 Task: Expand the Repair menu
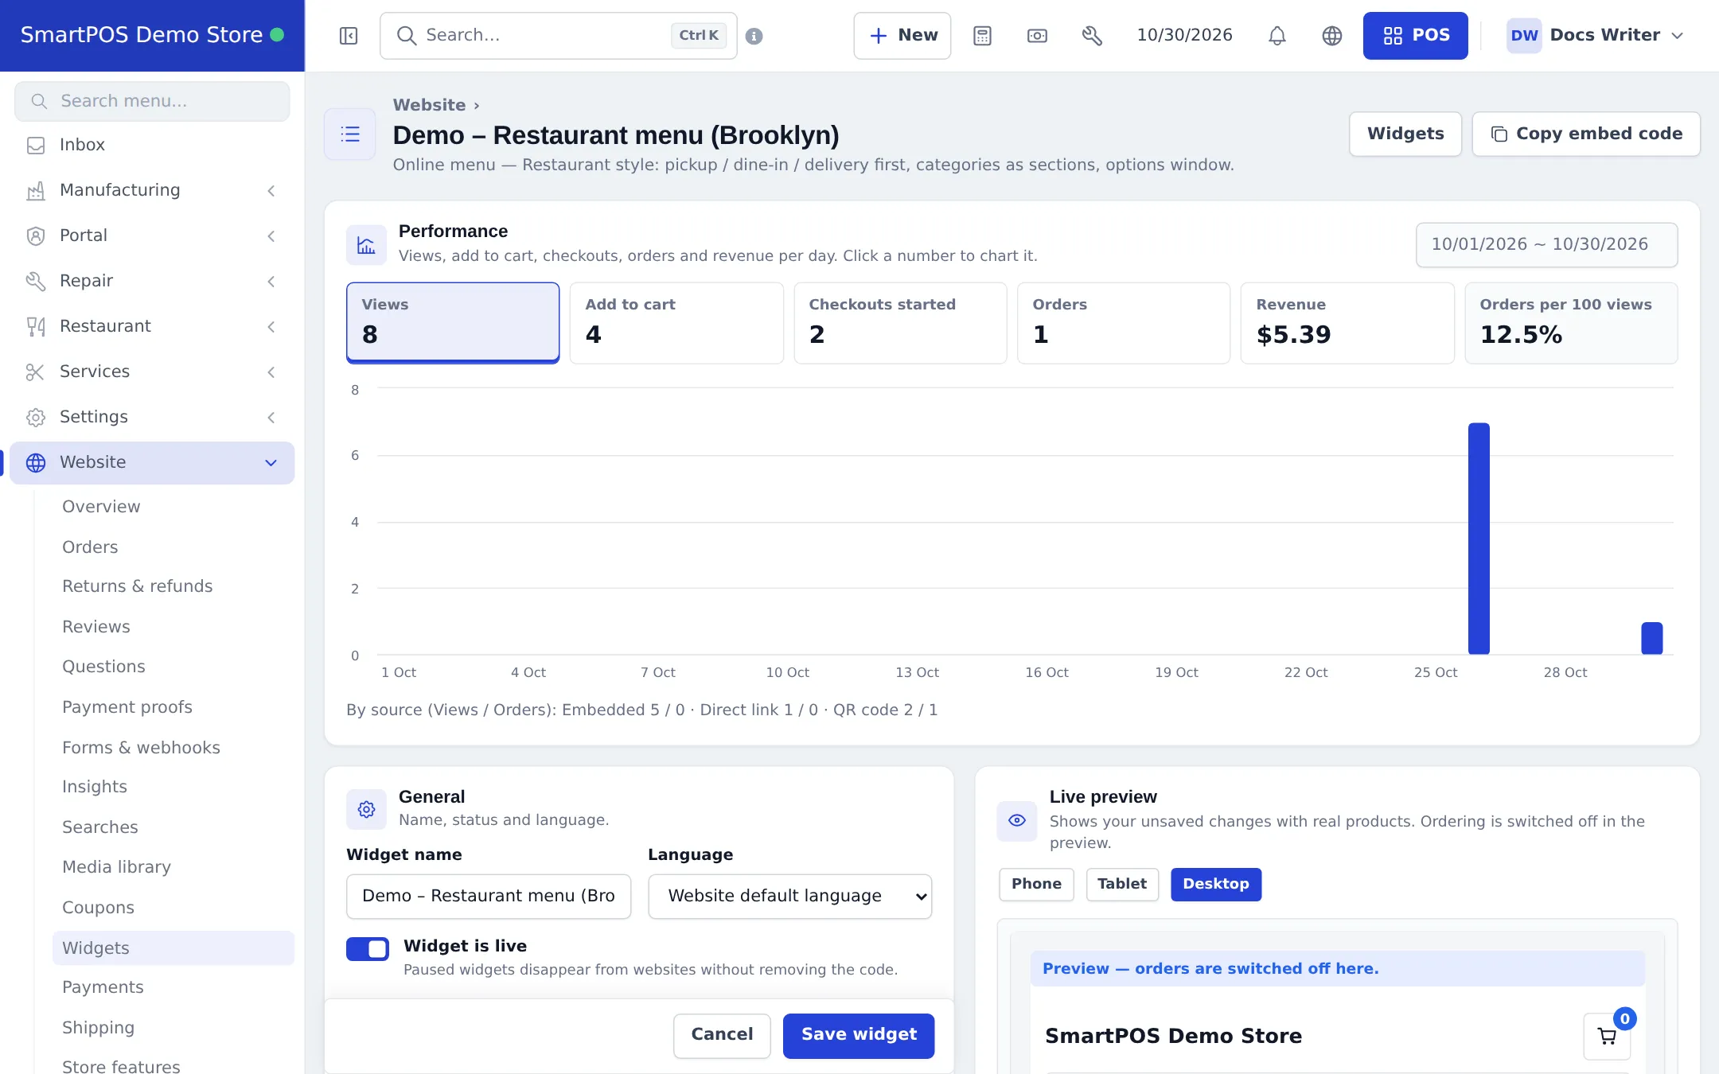pos(152,281)
